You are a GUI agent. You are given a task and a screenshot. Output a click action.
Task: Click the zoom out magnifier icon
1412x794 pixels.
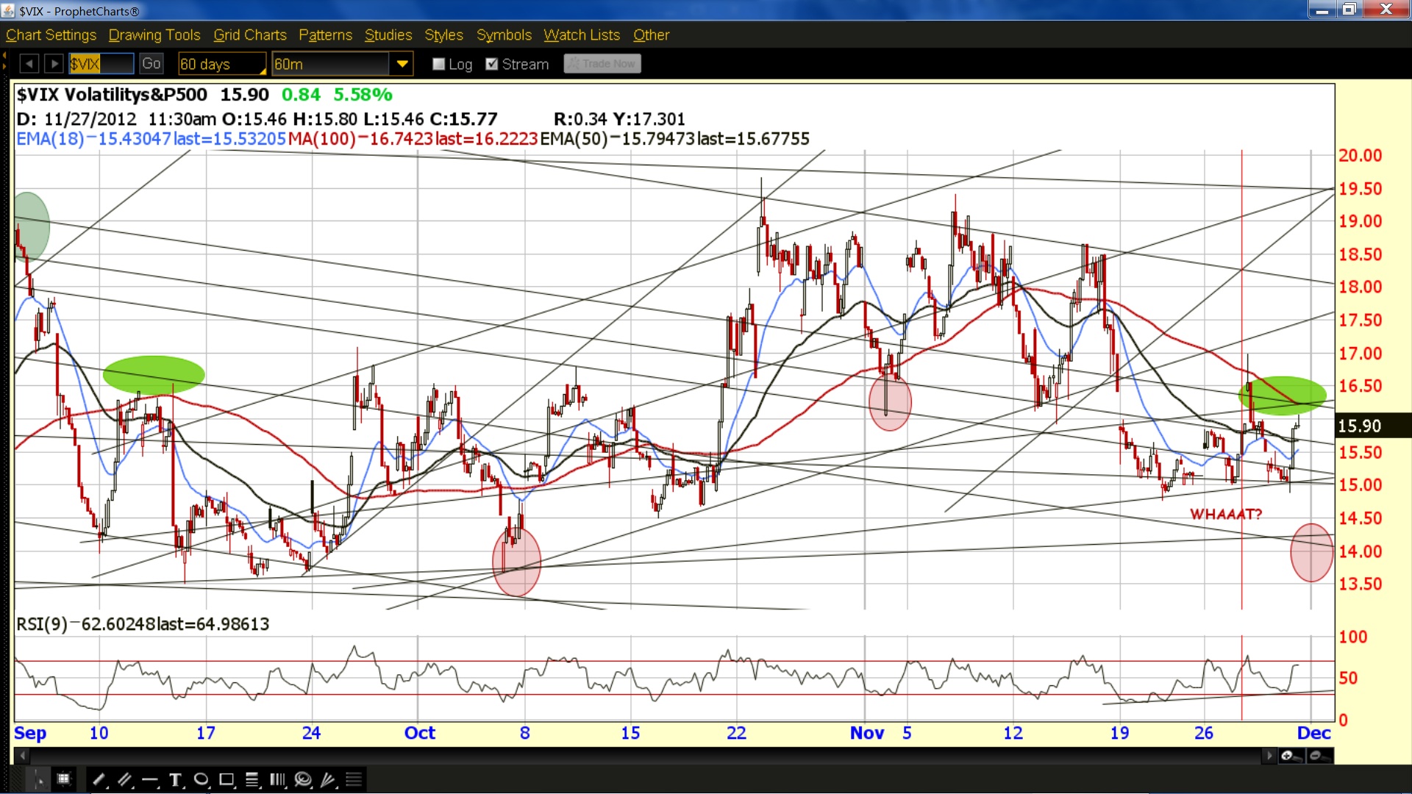(x=1319, y=756)
